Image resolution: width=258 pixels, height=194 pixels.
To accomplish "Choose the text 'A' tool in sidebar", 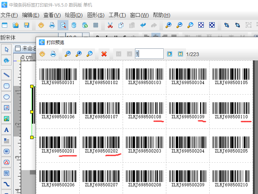I will [x=6, y=130].
